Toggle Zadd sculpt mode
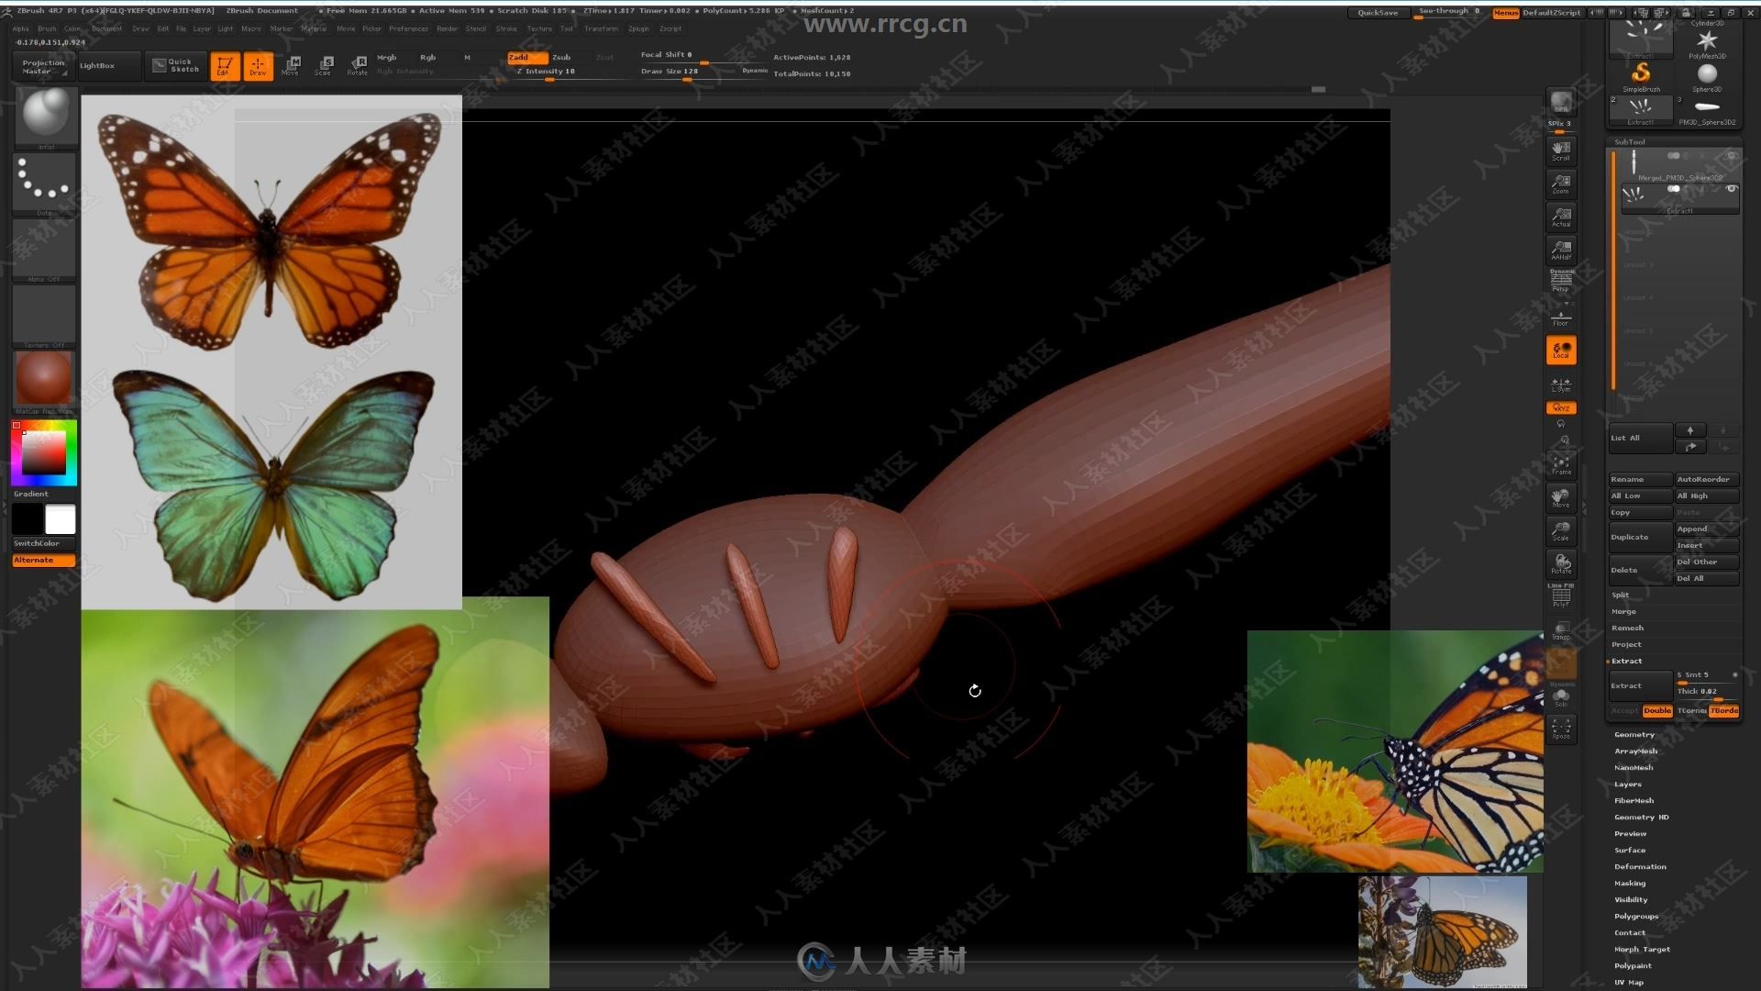The height and width of the screenshot is (991, 1761). tap(526, 57)
